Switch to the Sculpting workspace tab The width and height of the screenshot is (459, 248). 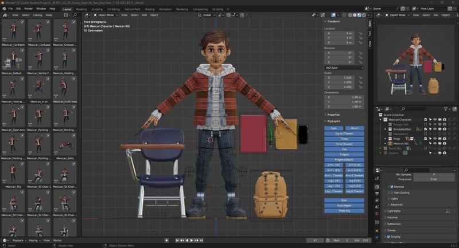pyautogui.click(x=98, y=9)
